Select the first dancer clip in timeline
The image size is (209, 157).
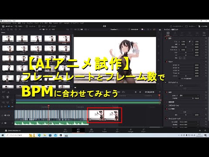pos(96,115)
